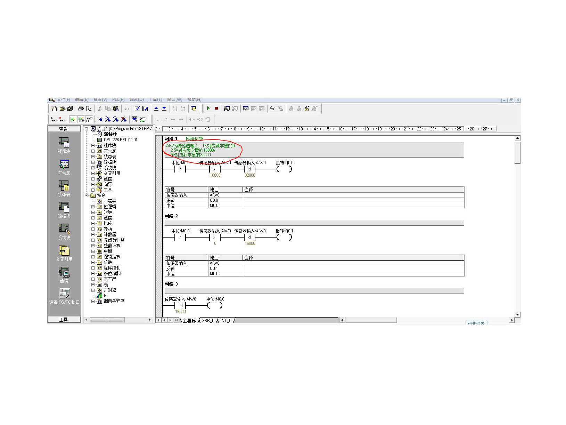Collapse the 指令 tree node
The height and width of the screenshot is (425, 566).
point(87,196)
